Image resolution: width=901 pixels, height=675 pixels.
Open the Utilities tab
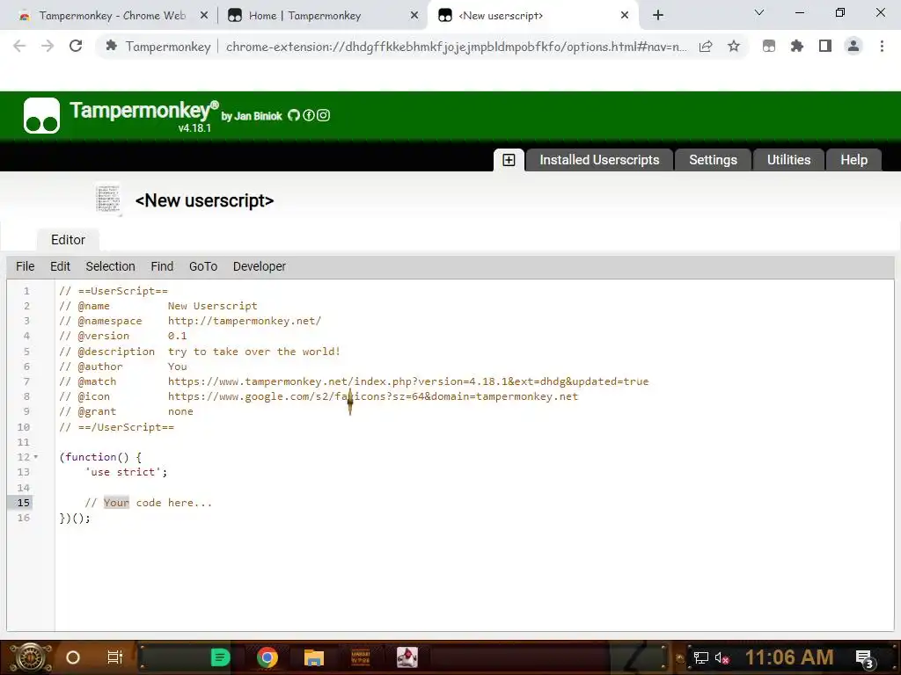[x=788, y=160]
